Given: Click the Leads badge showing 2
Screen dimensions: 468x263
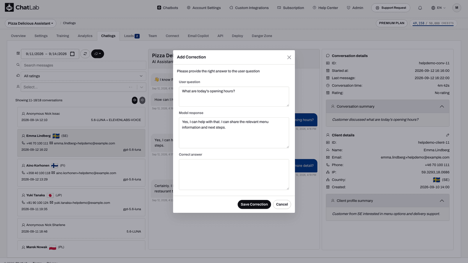Looking at the screenshot, I should pyautogui.click(x=137, y=36).
